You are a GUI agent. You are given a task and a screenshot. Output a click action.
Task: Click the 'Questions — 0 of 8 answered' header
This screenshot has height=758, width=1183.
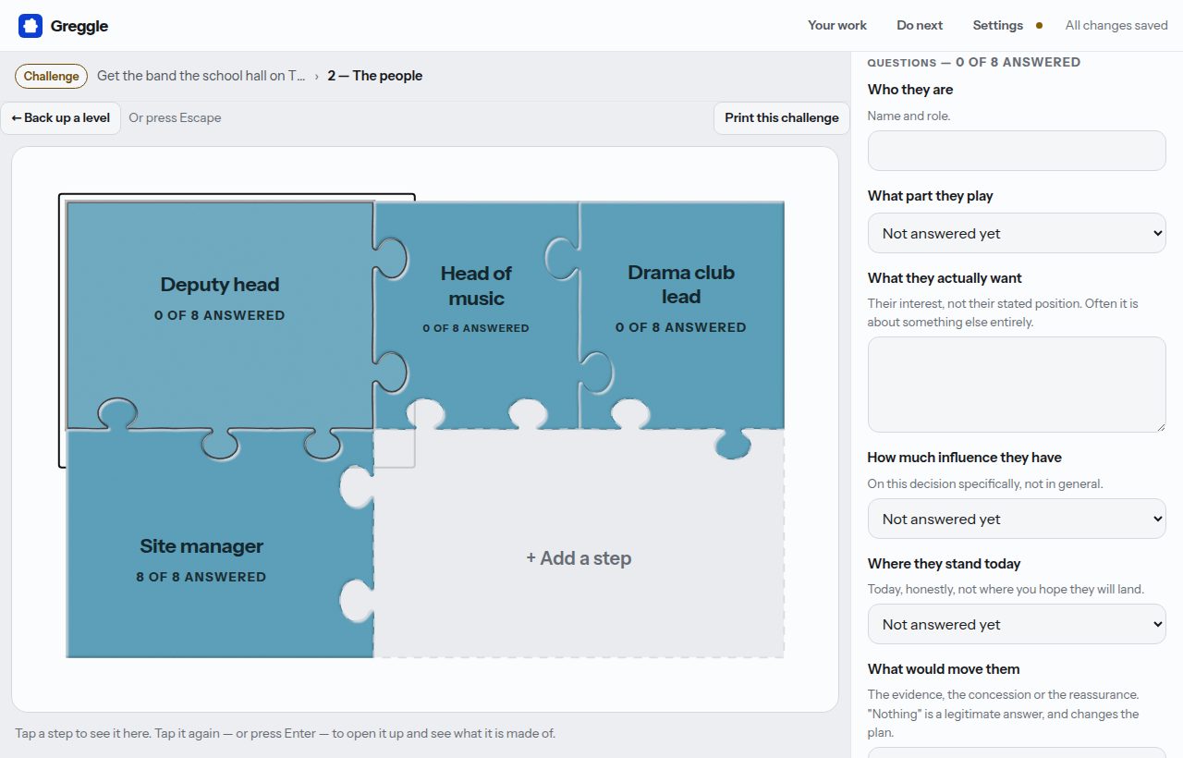(973, 62)
